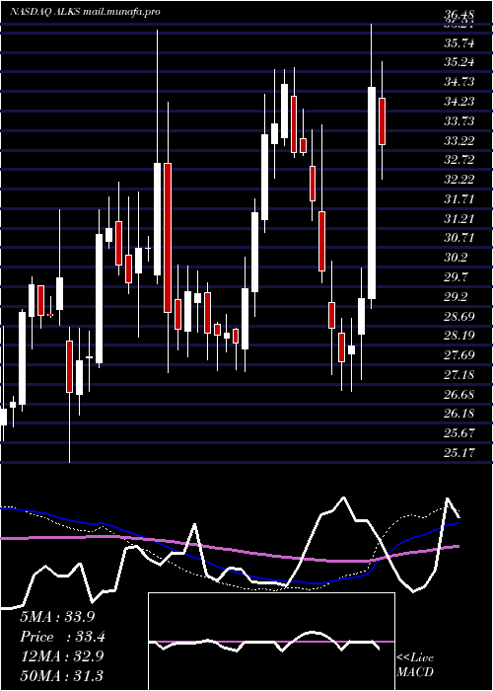493x691 pixels.
Task: Click the 27.69 price axis label
Action: pyautogui.click(x=459, y=355)
